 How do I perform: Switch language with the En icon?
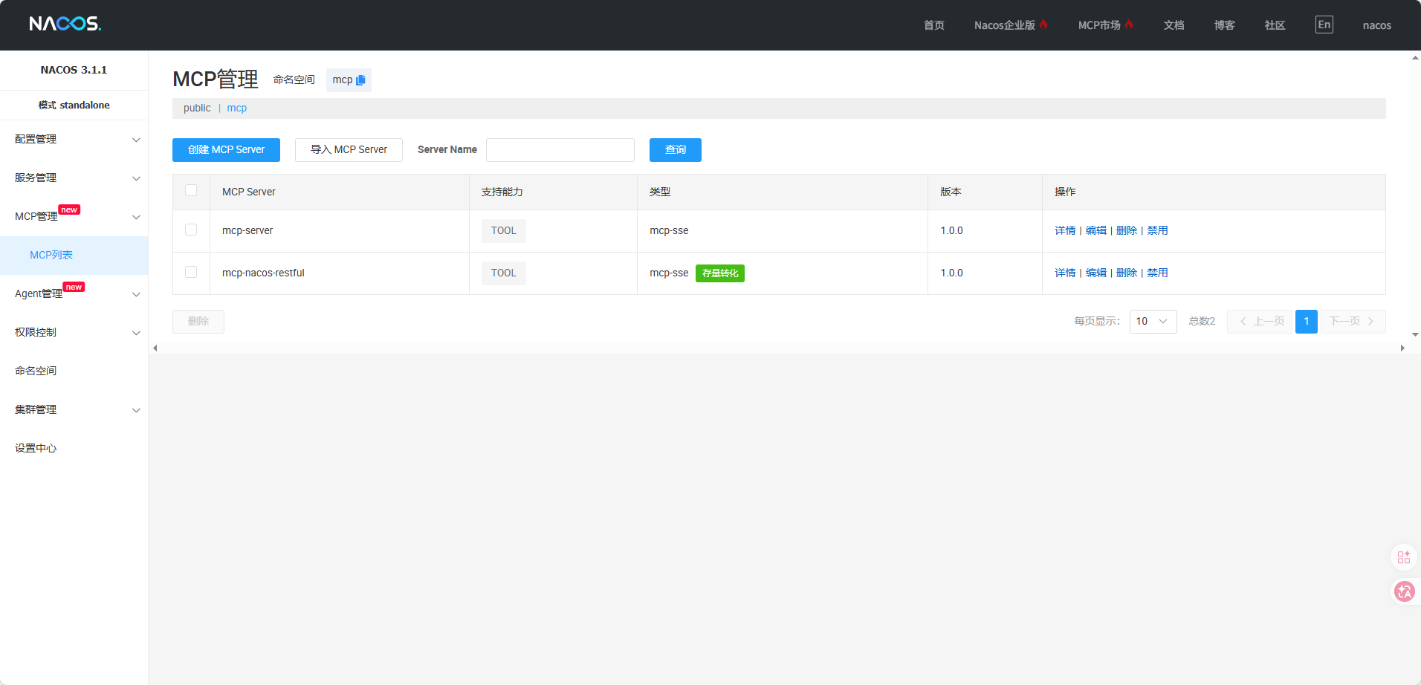tap(1324, 25)
